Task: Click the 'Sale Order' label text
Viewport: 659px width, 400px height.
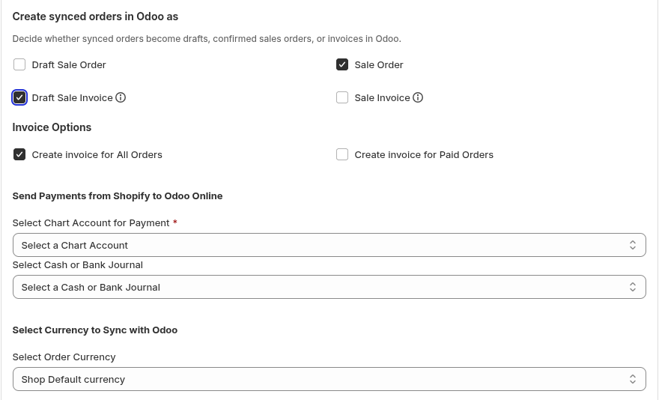Action: point(379,64)
